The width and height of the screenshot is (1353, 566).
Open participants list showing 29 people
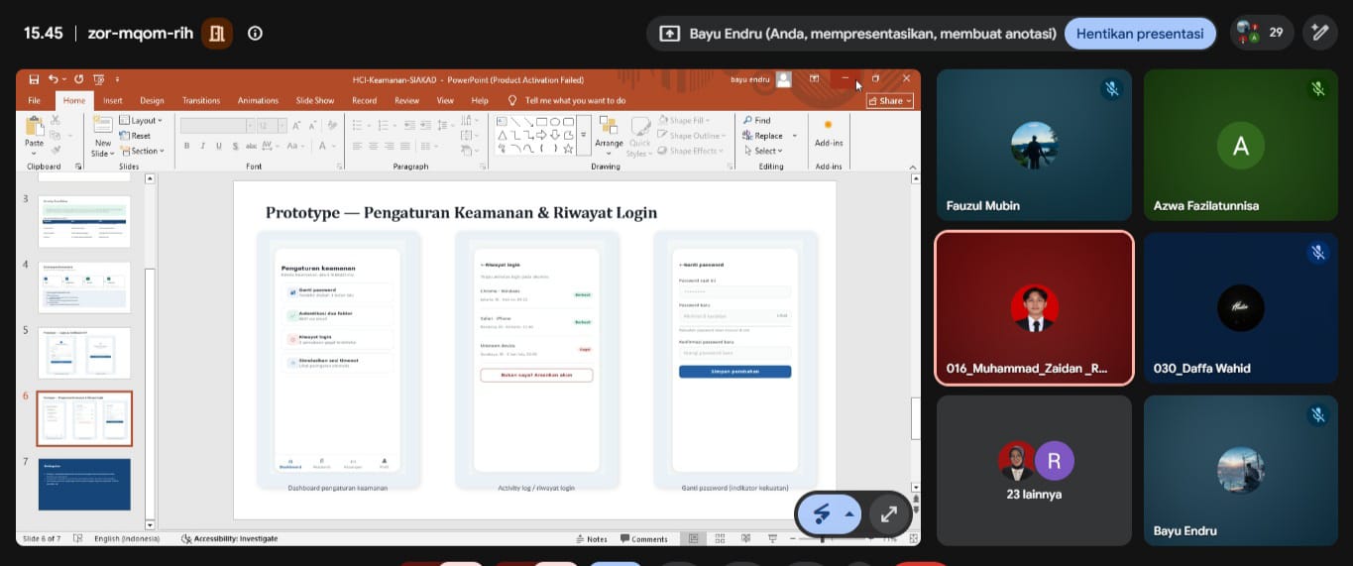pyautogui.click(x=1262, y=33)
